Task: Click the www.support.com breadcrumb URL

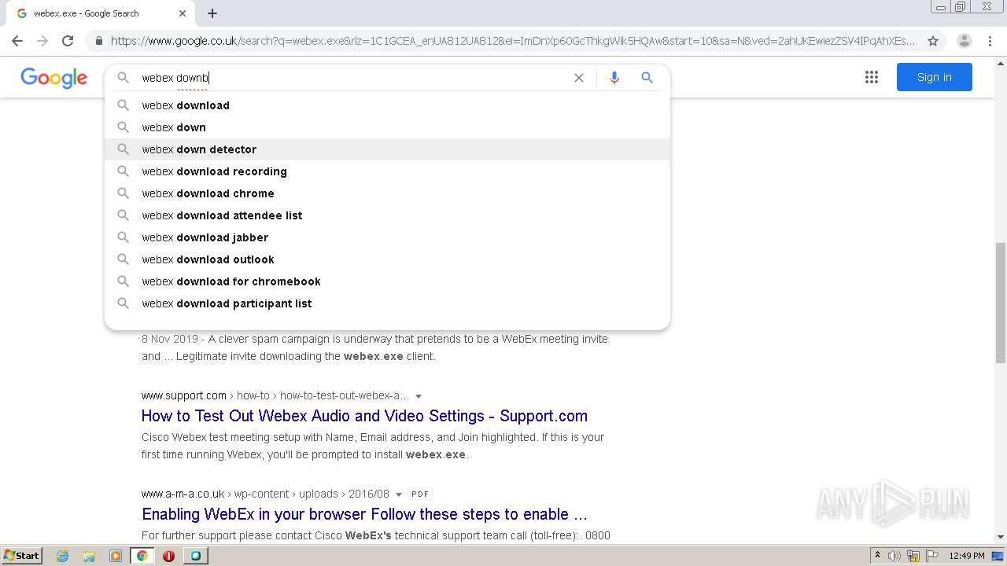Action: [275, 395]
